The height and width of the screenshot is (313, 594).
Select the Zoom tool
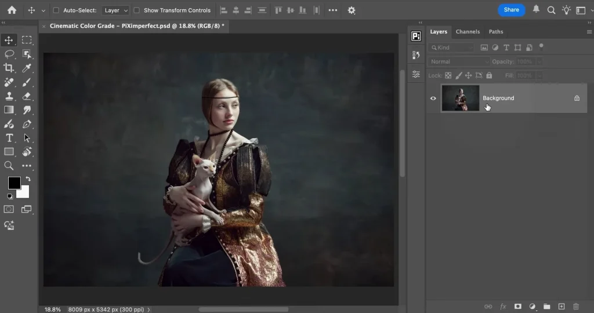9,166
